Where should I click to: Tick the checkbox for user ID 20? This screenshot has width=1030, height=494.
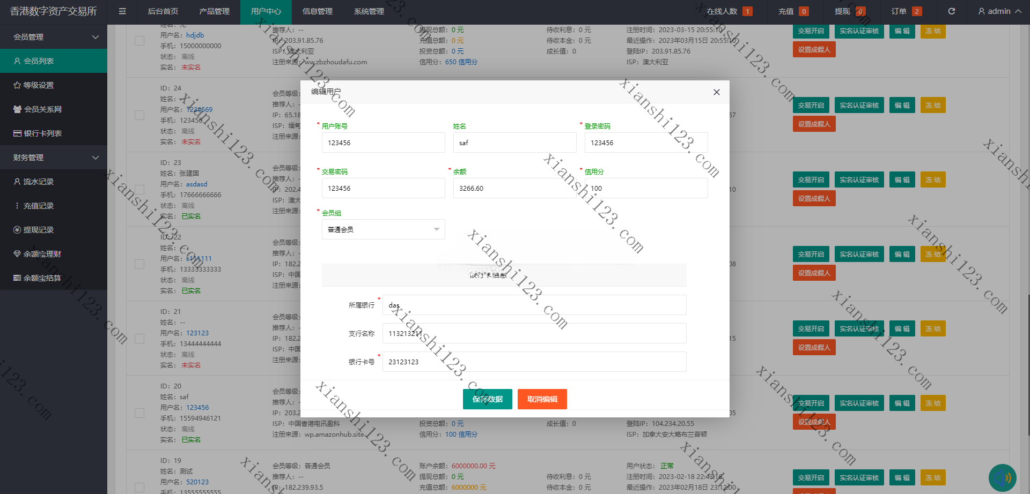[x=139, y=413]
